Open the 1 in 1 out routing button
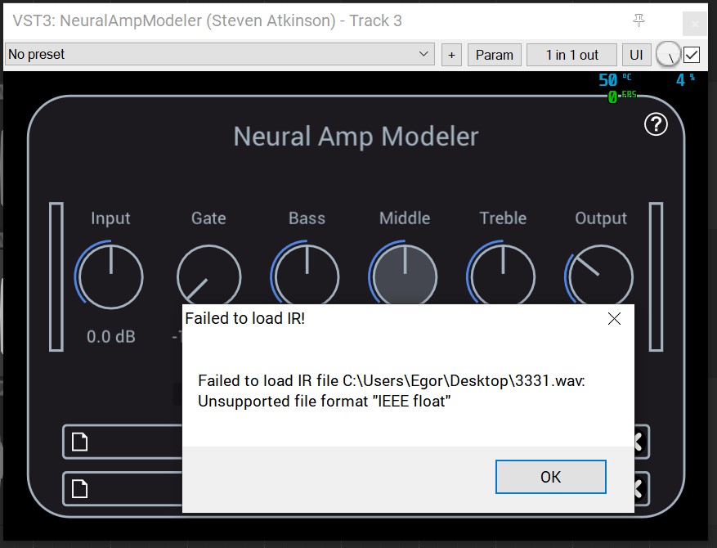717x548 pixels. [x=571, y=55]
